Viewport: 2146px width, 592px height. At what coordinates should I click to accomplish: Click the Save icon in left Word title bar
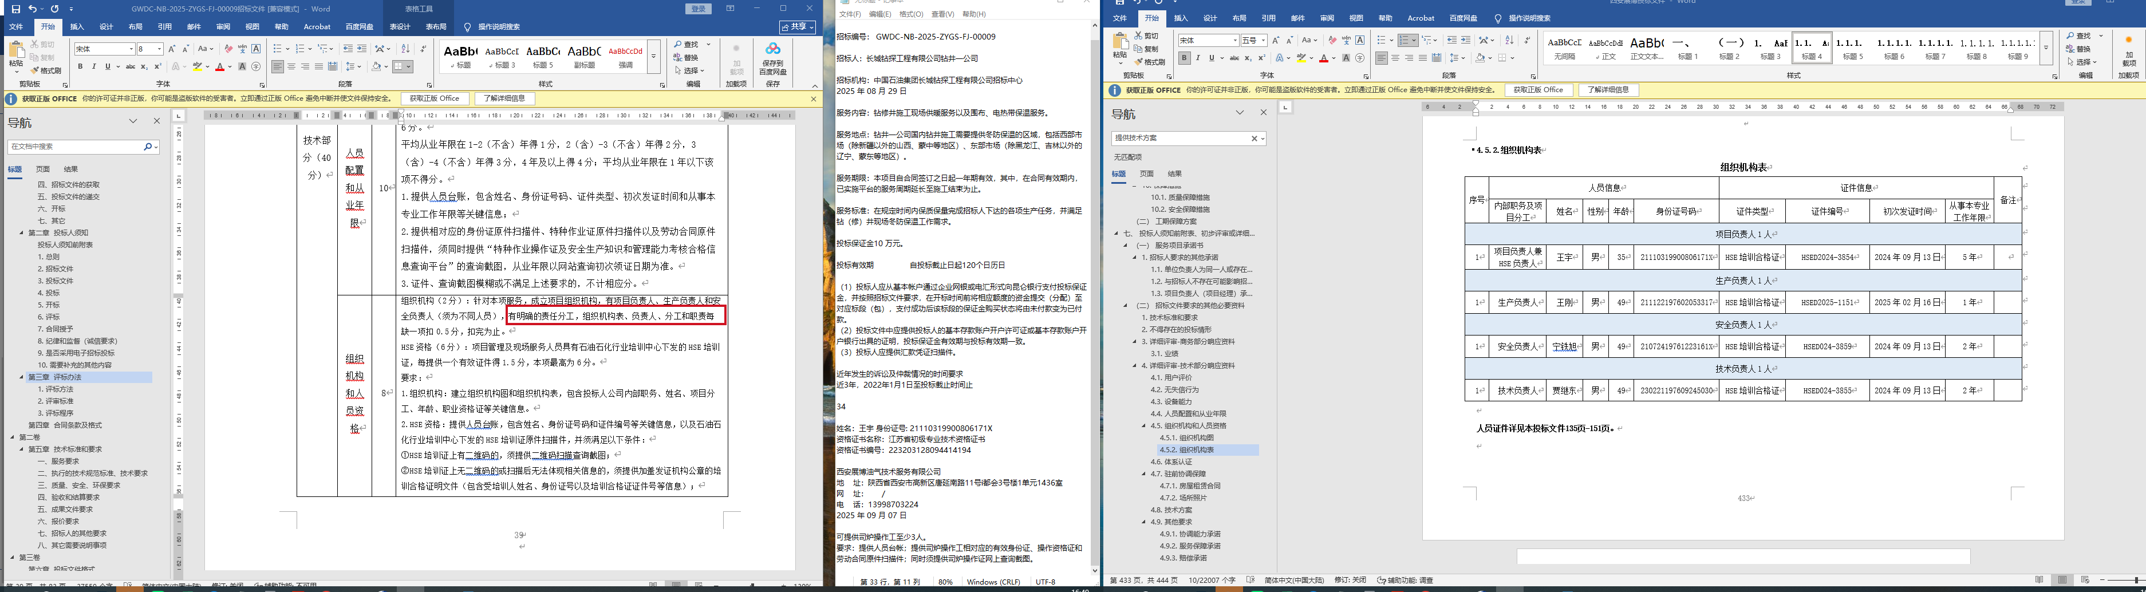tap(16, 9)
